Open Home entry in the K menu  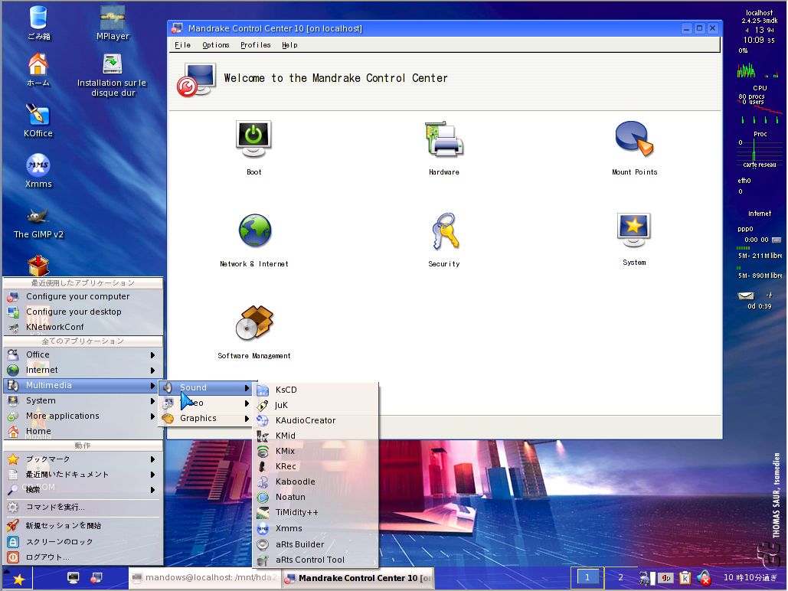pyautogui.click(x=83, y=431)
